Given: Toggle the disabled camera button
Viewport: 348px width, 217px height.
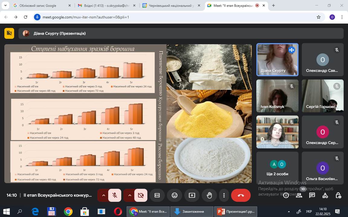Looking at the screenshot, I should (141, 195).
